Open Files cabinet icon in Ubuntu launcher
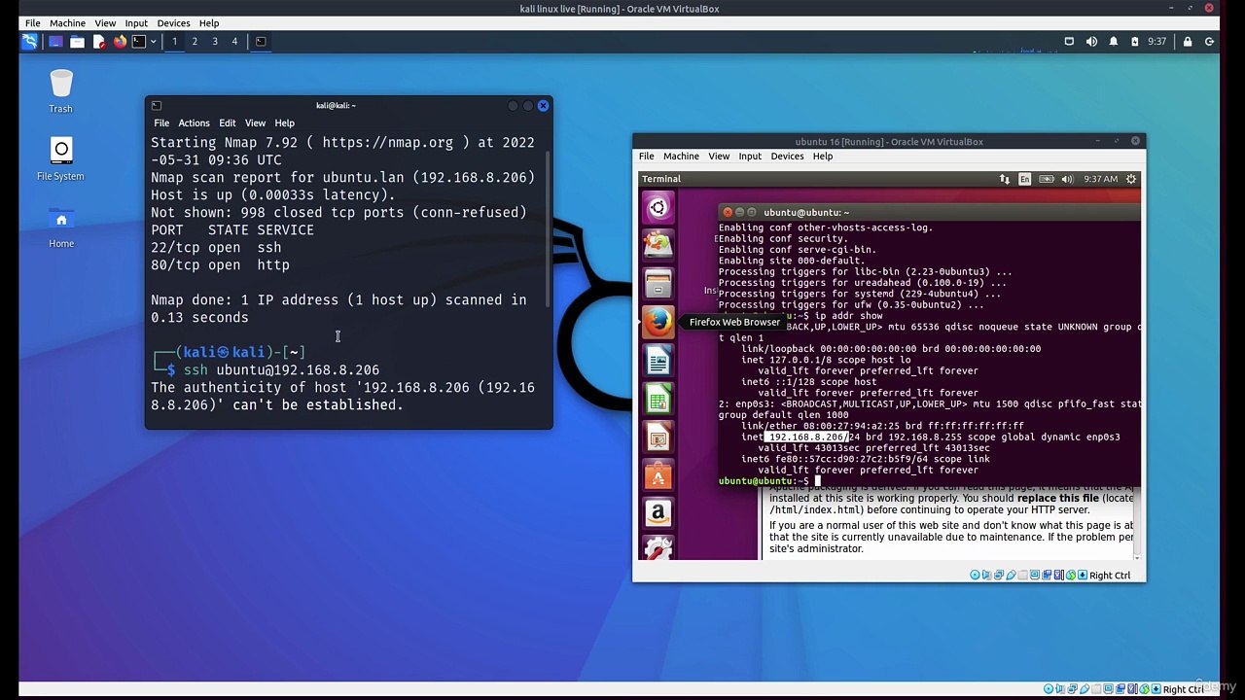 click(x=658, y=284)
